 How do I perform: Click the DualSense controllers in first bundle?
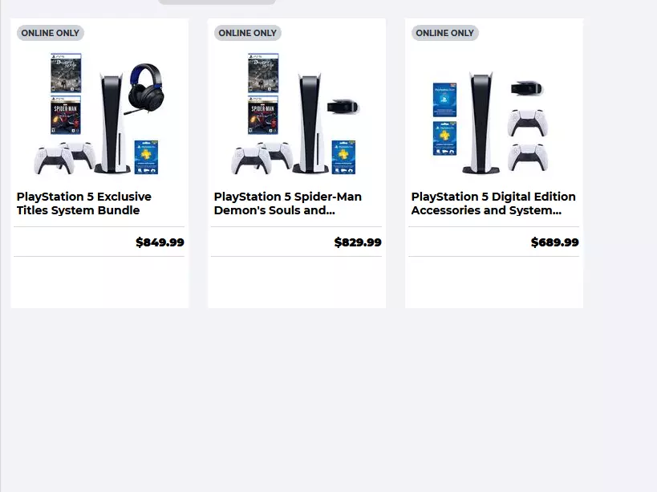[64, 158]
